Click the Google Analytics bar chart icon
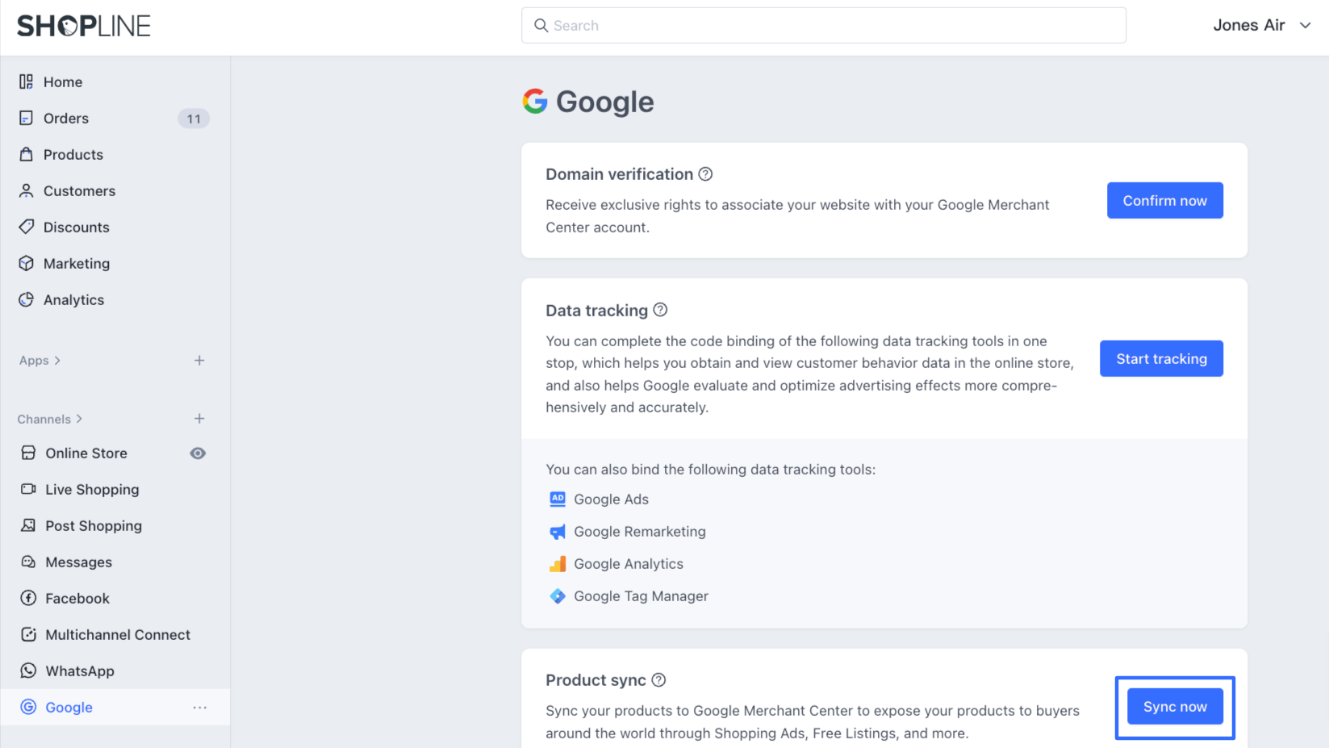 [558, 564]
